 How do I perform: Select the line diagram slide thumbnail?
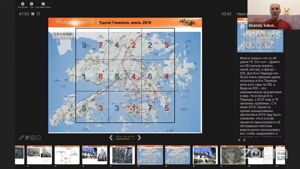pyautogui.click(x=67, y=155)
